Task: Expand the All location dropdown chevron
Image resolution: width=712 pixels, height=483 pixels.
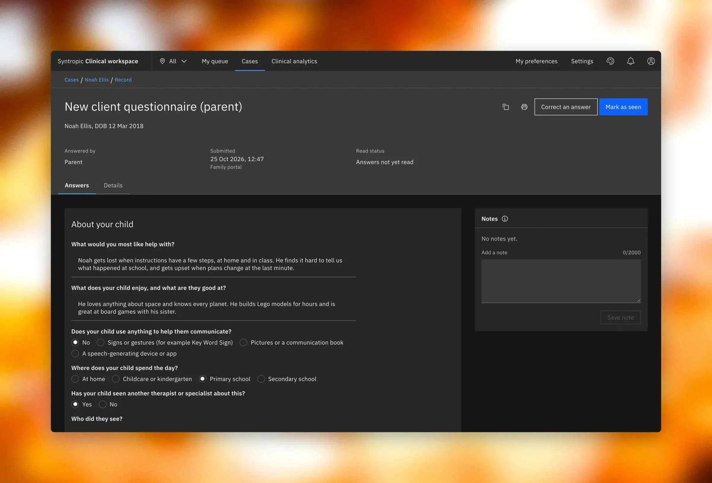Action: (x=184, y=61)
